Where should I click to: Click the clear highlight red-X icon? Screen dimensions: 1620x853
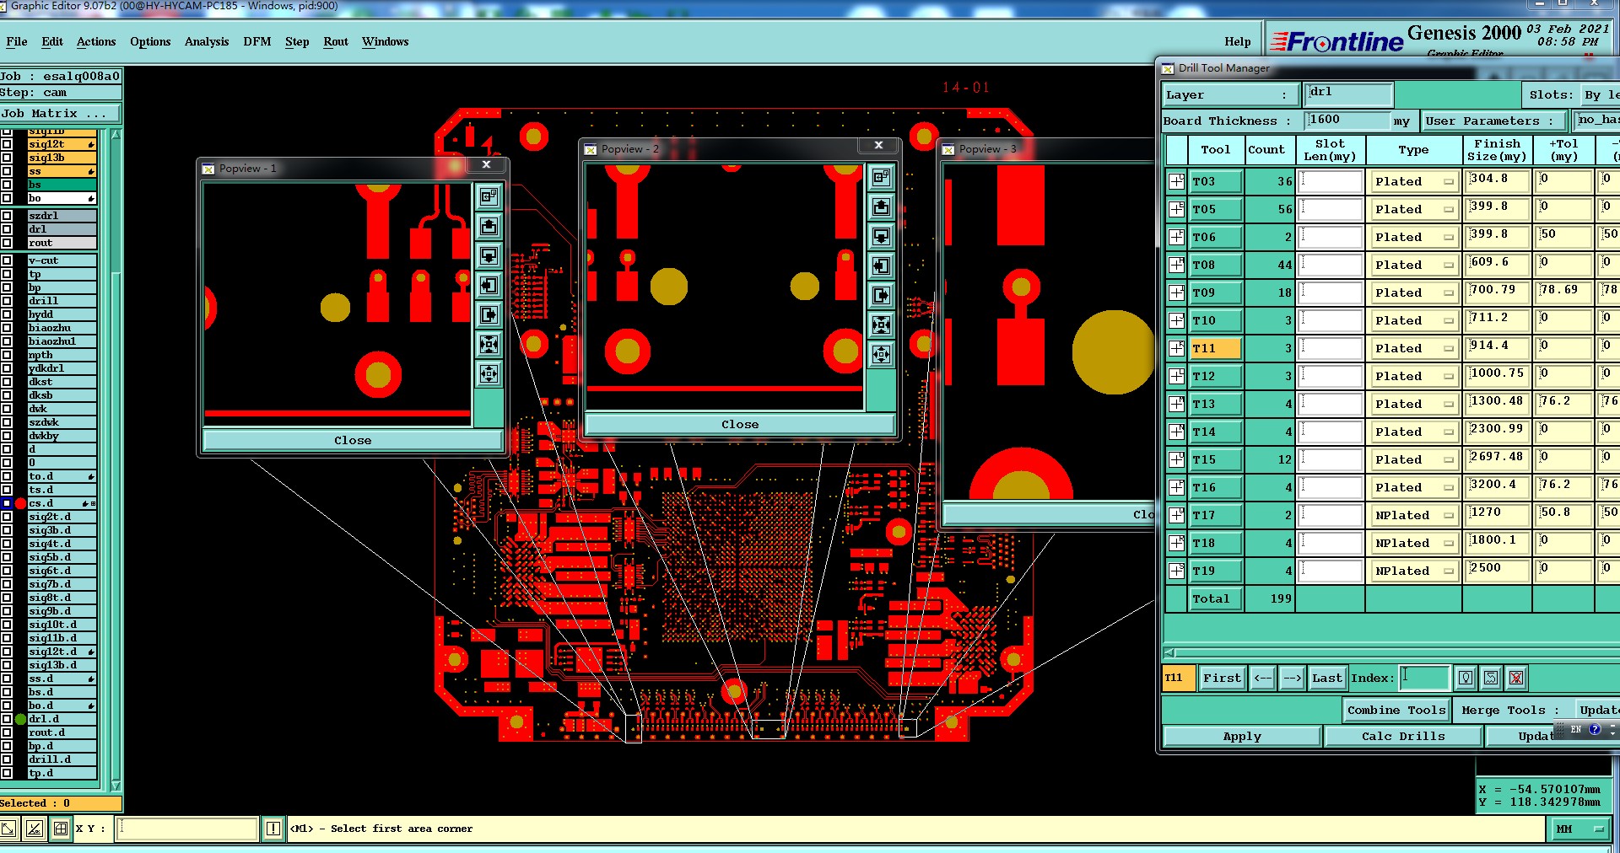(1516, 678)
